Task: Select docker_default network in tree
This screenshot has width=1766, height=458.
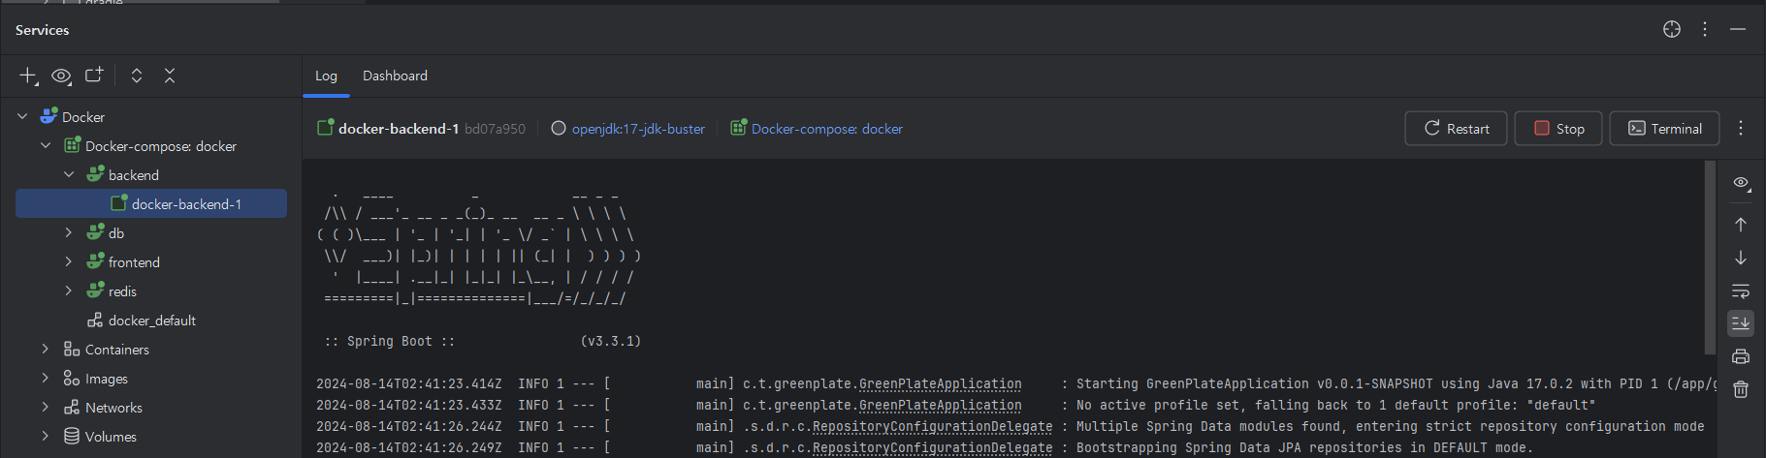Action: [x=151, y=320]
